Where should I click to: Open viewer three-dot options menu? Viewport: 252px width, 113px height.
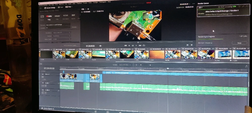click(193, 4)
